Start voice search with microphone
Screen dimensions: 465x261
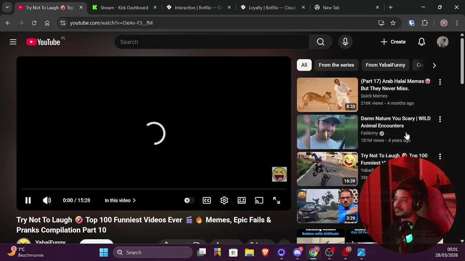[x=345, y=42]
